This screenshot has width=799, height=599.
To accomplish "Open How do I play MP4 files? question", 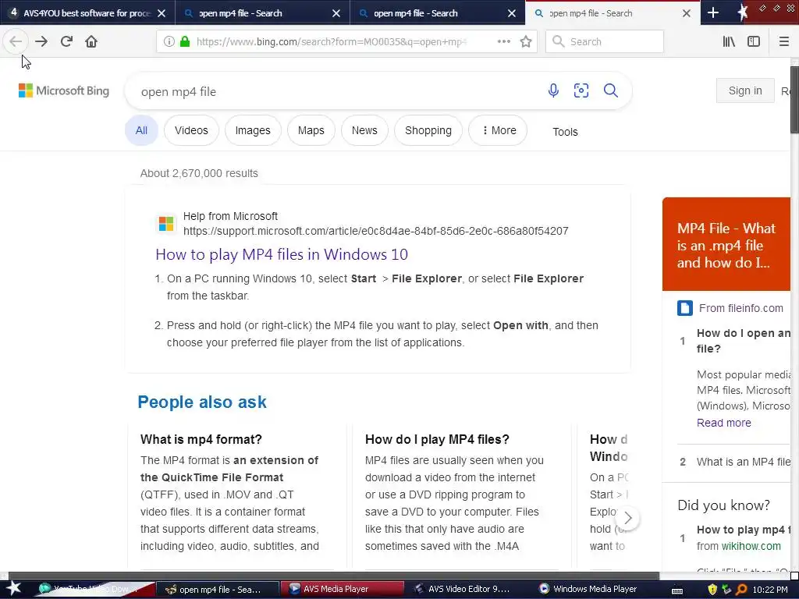I will point(437,439).
